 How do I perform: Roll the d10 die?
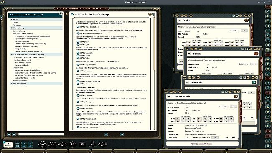pos(62,144)
